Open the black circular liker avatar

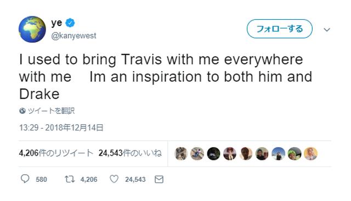click(x=213, y=153)
